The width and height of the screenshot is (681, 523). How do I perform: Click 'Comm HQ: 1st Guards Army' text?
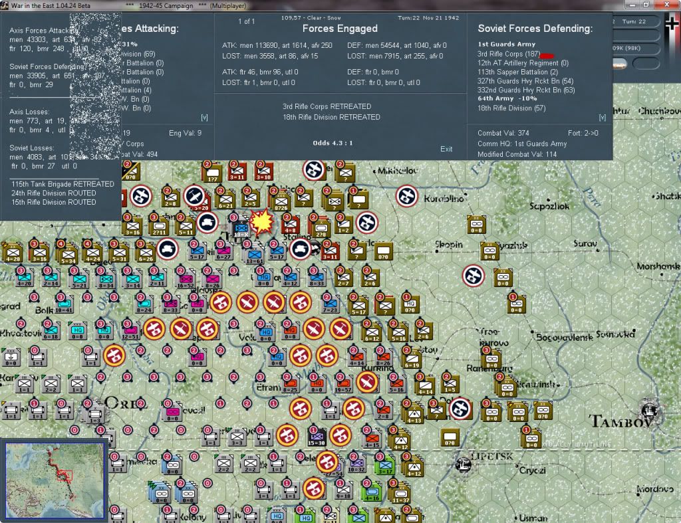point(522,144)
